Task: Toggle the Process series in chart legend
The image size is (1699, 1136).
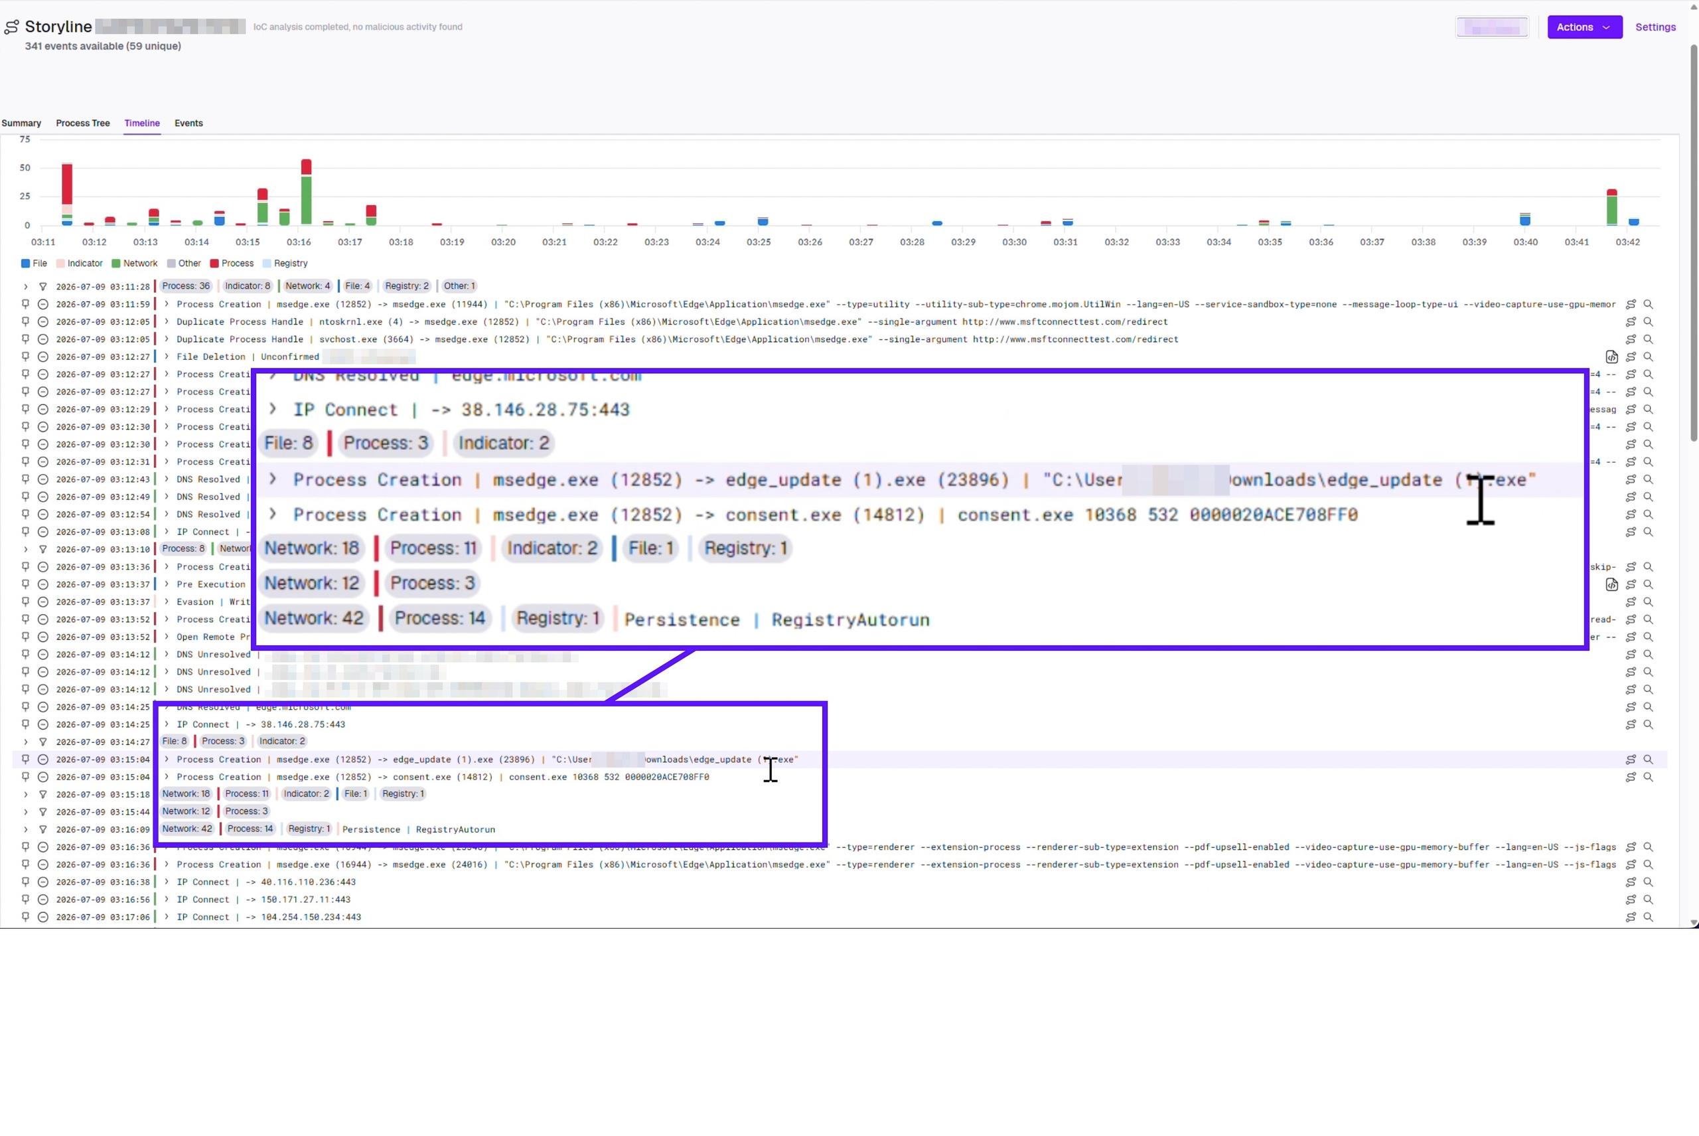Action: (232, 264)
